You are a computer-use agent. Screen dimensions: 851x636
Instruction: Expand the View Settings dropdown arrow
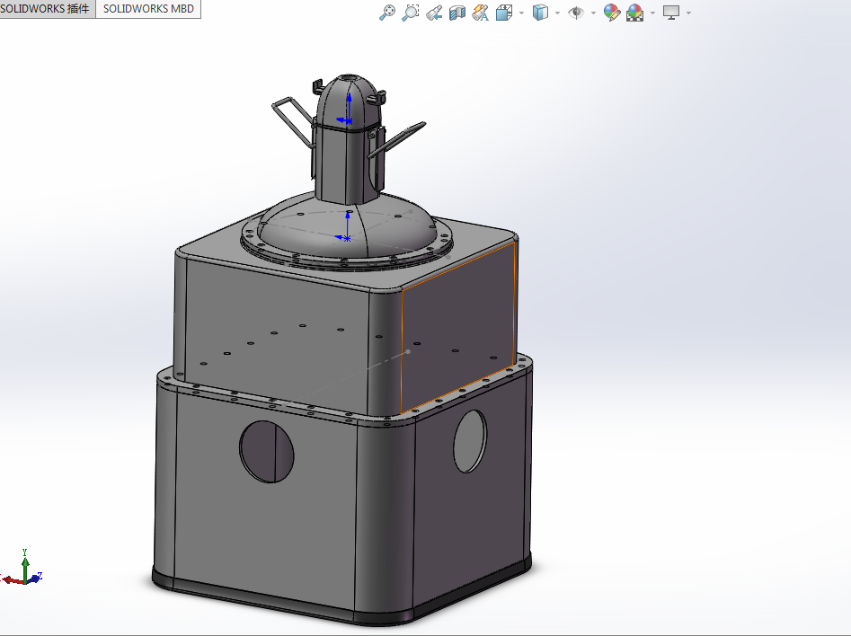[688, 13]
